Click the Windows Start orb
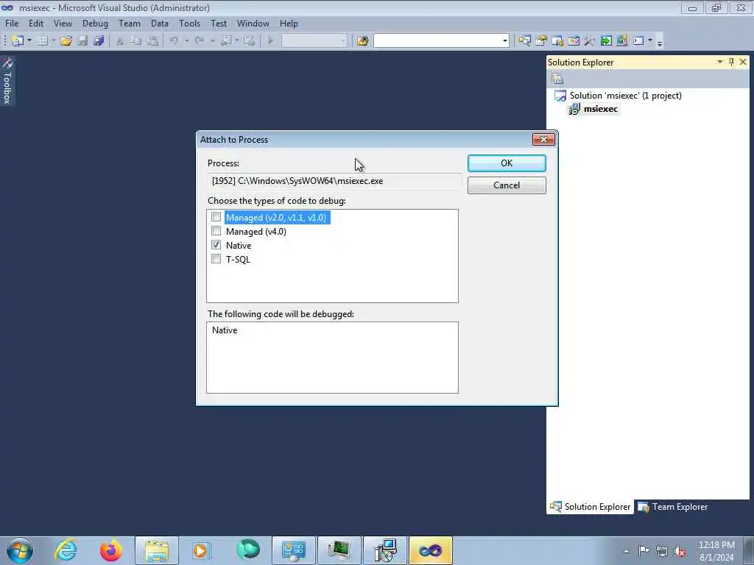Screen dimensions: 754x565 20,550
